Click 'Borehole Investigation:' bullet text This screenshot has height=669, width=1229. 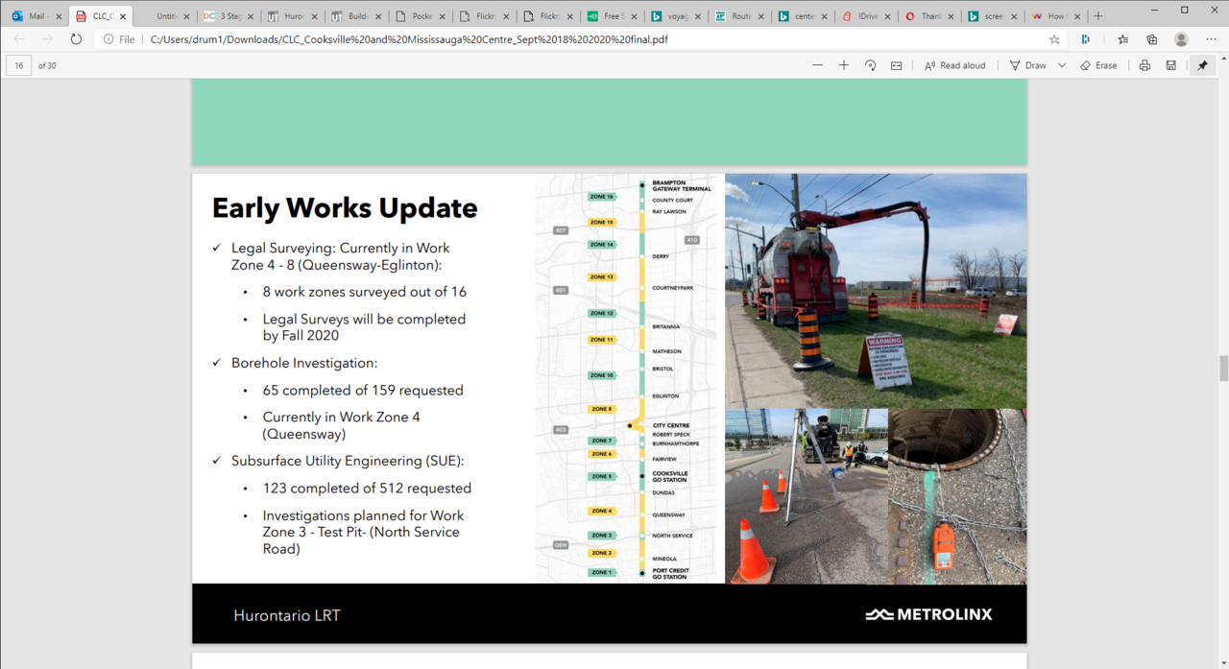click(304, 363)
